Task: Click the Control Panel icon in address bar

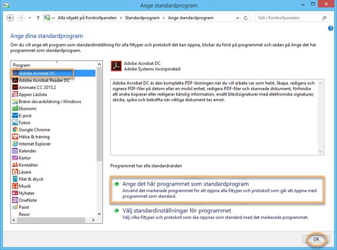Action: coord(47,18)
